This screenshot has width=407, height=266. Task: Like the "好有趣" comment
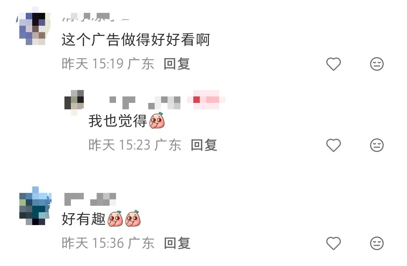click(333, 243)
